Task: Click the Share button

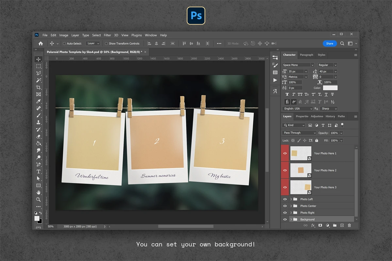Action: click(x=330, y=43)
